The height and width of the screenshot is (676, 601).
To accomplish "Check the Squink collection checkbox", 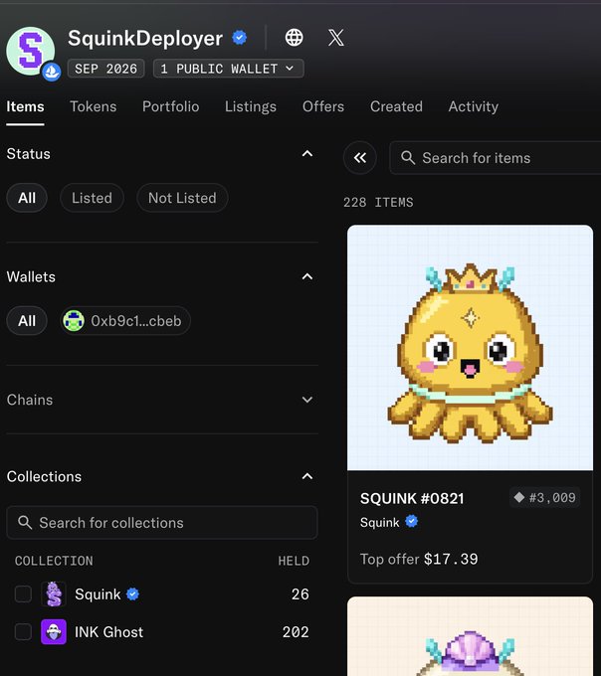I will 23,594.
